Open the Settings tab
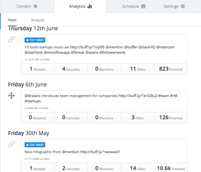 click(x=174, y=6)
